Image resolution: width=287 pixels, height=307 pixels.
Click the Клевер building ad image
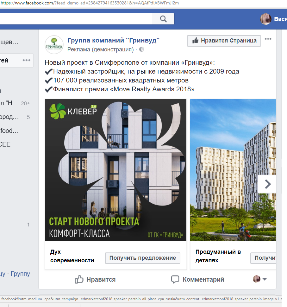pos(115,170)
